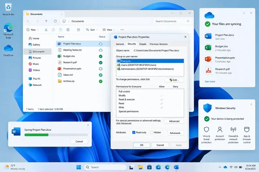Switch to the General tab
Image resolution: width=259 pixels, height=172 pixels.
pos(120,44)
